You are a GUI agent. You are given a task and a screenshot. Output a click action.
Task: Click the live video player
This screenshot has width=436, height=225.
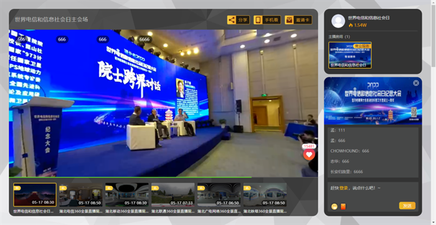click(163, 103)
